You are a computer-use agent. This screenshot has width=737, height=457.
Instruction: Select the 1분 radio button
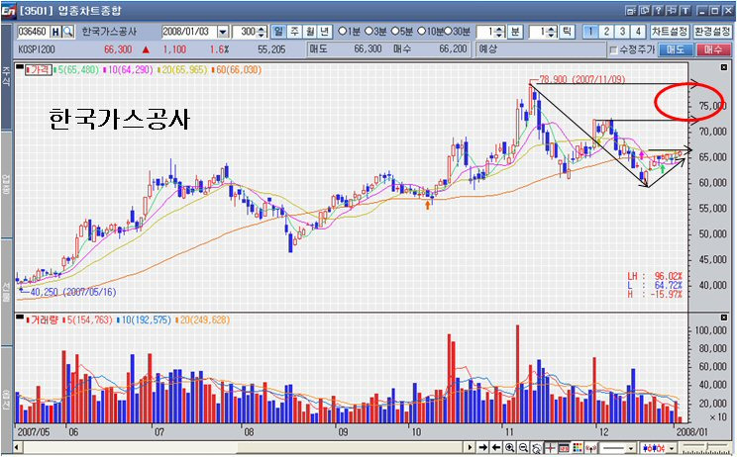pyautogui.click(x=342, y=32)
